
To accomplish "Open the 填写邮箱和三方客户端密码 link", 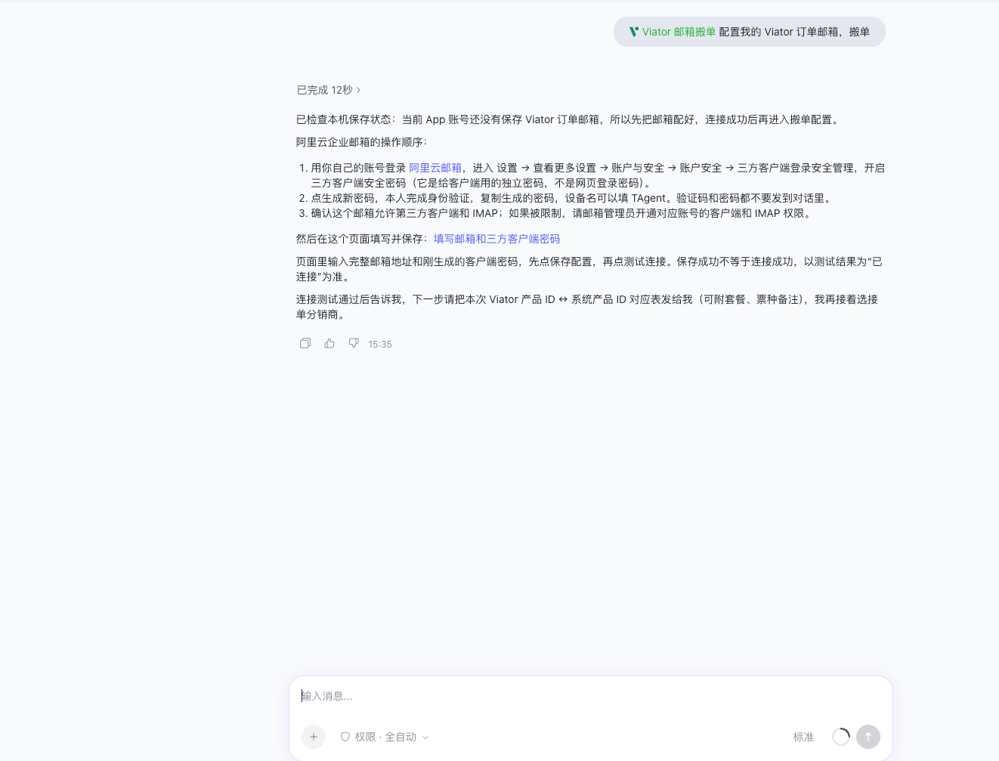I will coord(496,239).
